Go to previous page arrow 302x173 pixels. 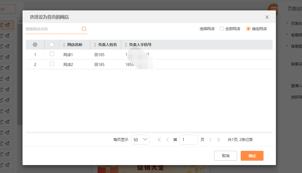[x=168, y=140]
